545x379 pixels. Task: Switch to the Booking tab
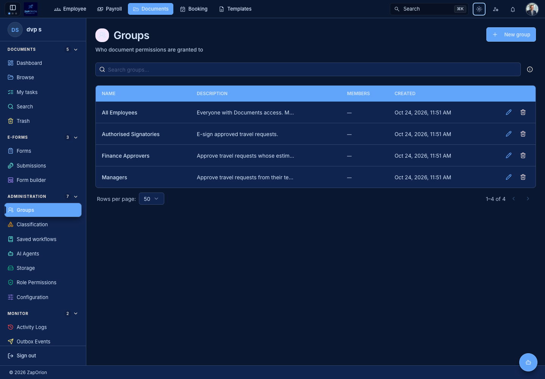click(x=194, y=9)
